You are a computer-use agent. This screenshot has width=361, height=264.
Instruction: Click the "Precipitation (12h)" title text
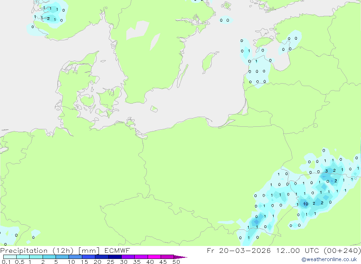pyautogui.click(x=37, y=251)
